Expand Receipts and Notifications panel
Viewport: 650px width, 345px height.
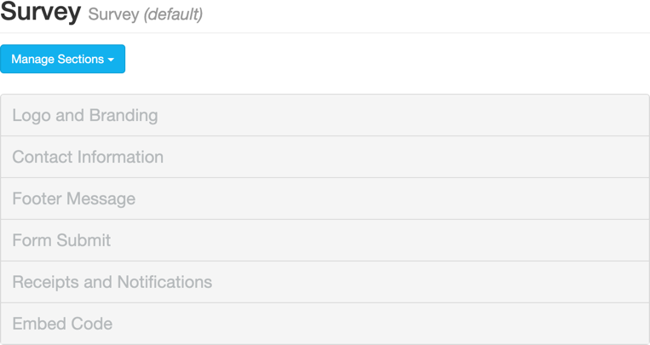(325, 282)
